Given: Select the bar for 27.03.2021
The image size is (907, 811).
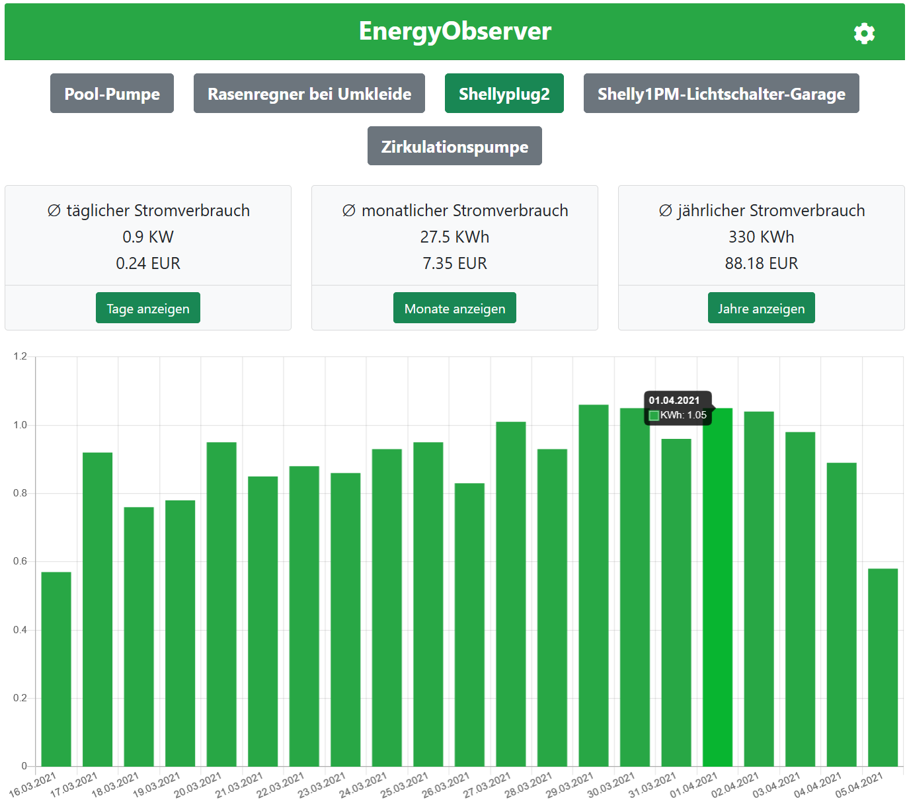Looking at the screenshot, I should coord(511,595).
